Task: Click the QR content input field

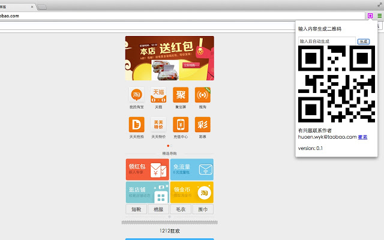Action: (326, 41)
